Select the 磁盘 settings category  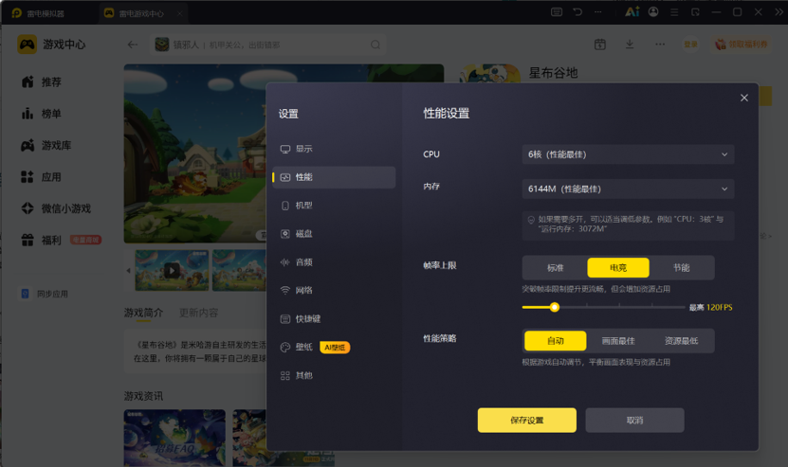pyautogui.click(x=334, y=234)
